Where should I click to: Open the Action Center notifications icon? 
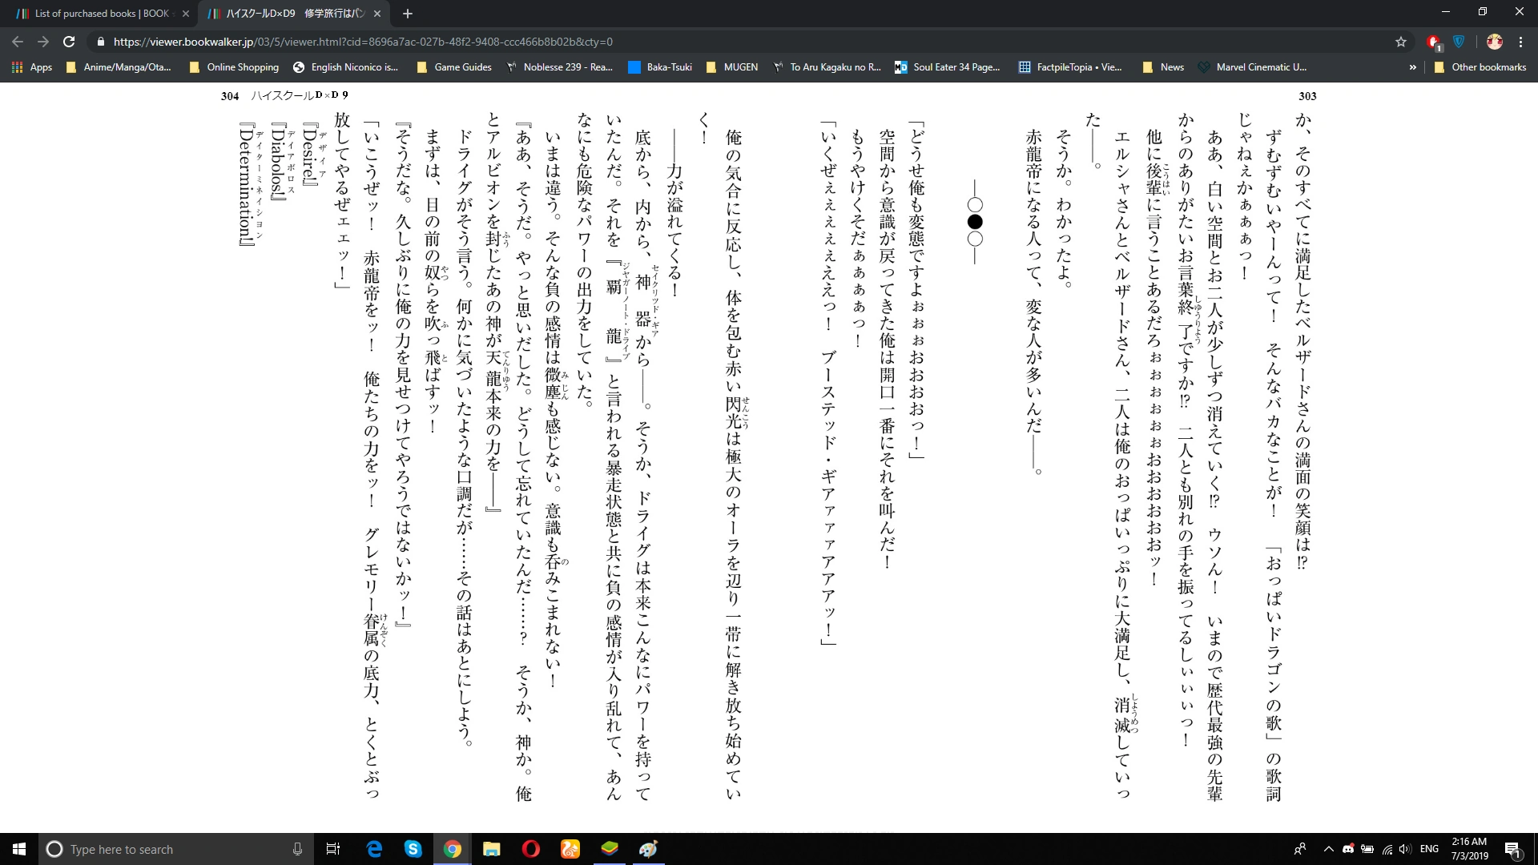1513,849
